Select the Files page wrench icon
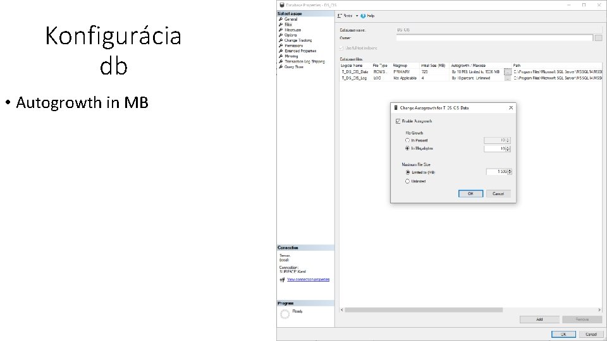The height and width of the screenshot is (341, 607). coord(281,25)
